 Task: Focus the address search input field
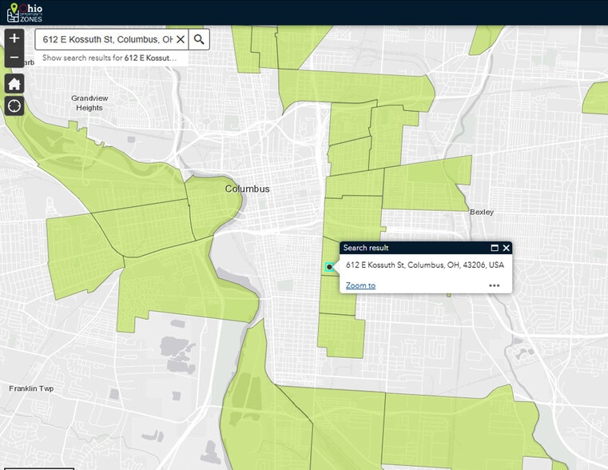point(107,39)
